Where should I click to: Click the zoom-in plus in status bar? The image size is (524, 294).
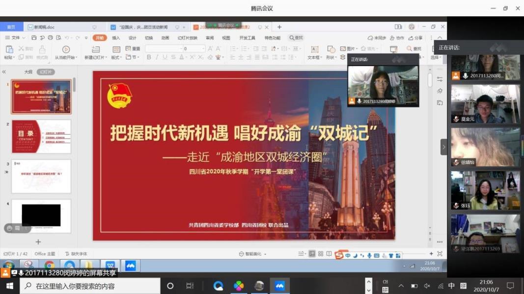pyautogui.click(x=431, y=254)
